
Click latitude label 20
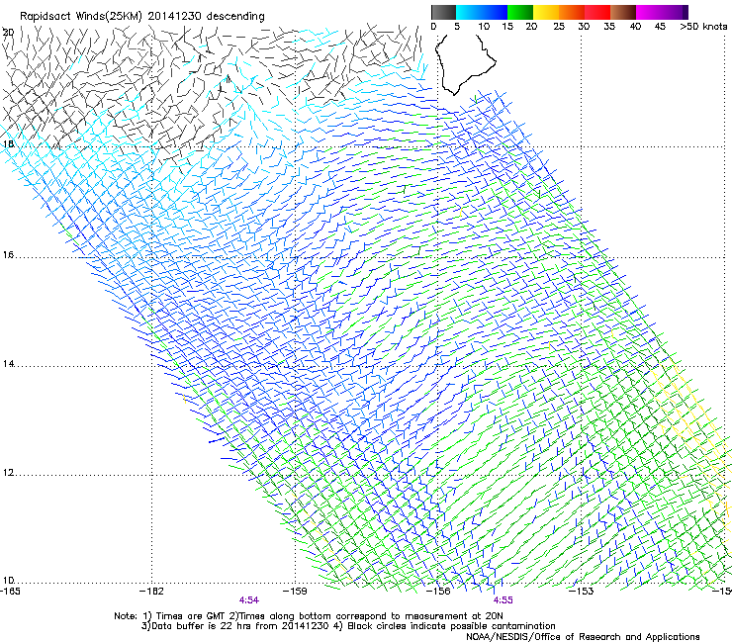[8, 33]
